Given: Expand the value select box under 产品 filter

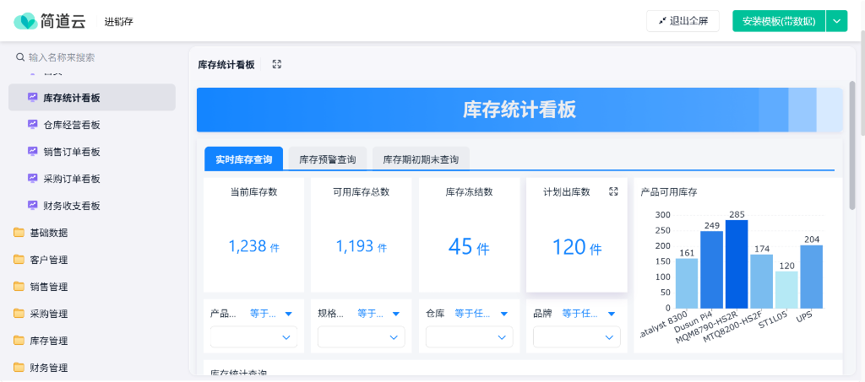Looking at the screenshot, I should [x=253, y=336].
